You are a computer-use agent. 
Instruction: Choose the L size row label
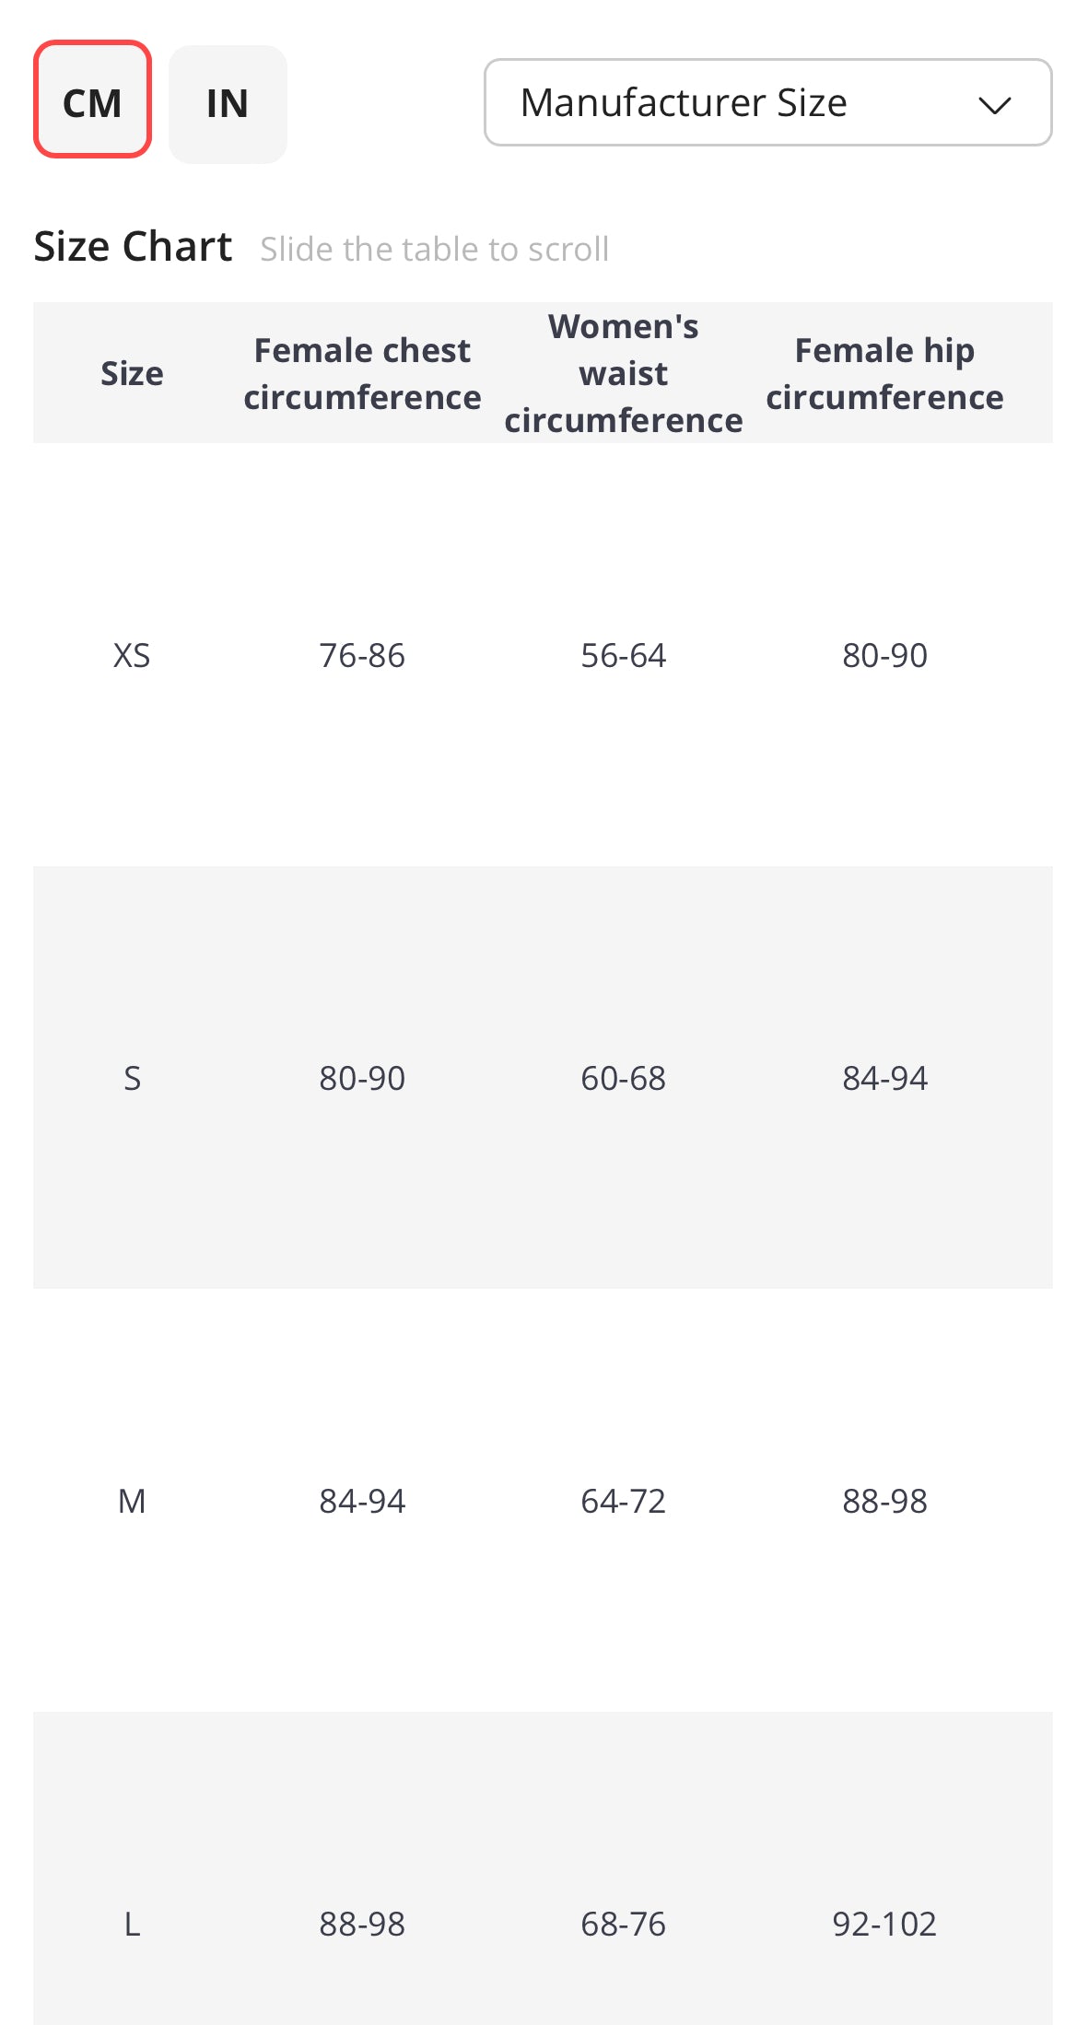[132, 1924]
